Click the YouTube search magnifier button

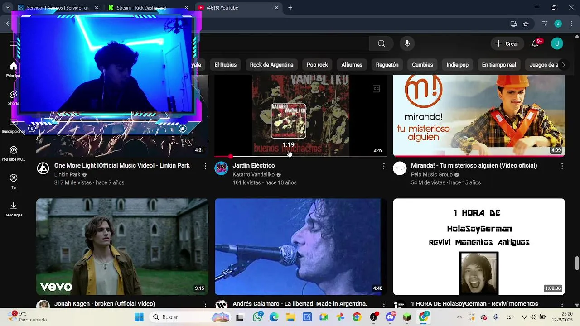tap(382, 43)
